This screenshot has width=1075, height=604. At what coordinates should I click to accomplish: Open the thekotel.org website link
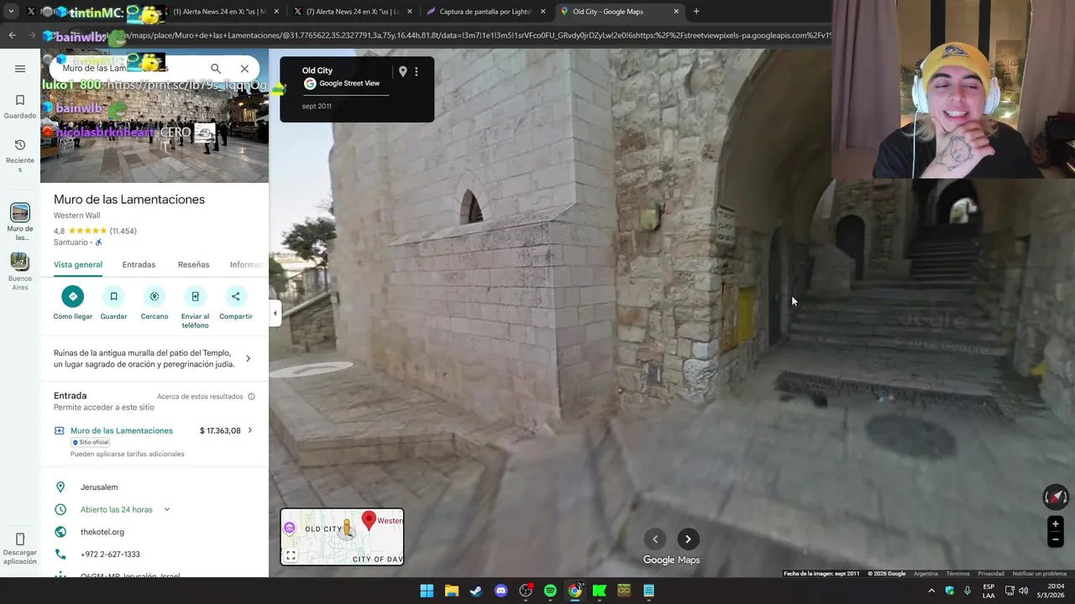[102, 532]
